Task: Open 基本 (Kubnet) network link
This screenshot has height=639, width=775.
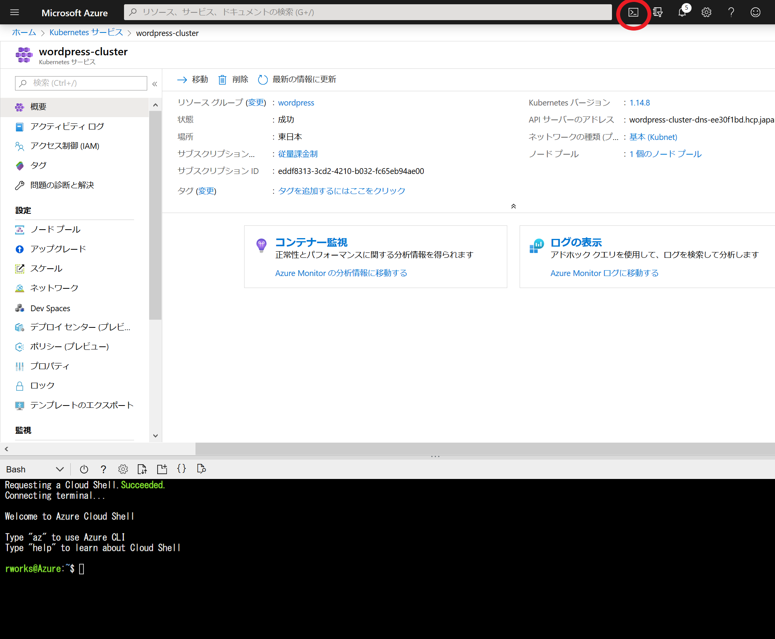Action: point(653,137)
